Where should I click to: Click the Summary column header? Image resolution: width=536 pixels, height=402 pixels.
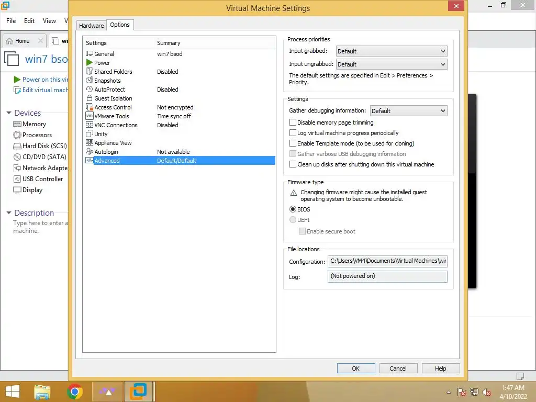(x=169, y=43)
